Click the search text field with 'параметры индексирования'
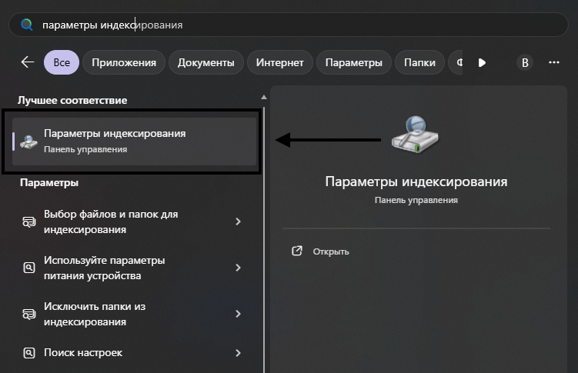The image size is (578, 373). (x=289, y=25)
